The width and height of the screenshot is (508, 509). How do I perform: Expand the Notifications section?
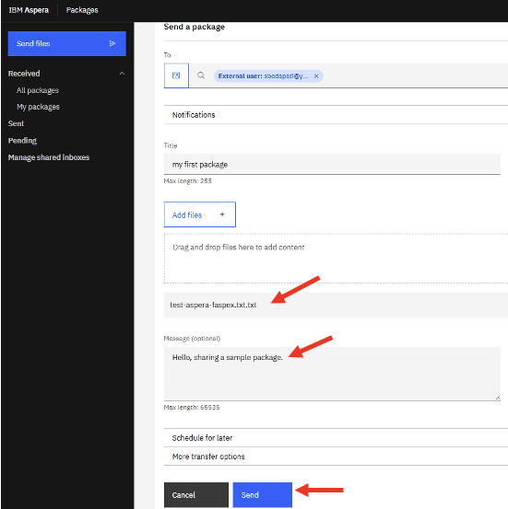coord(336,114)
